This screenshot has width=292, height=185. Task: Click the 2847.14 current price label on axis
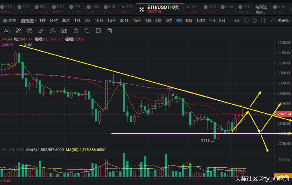(284, 114)
